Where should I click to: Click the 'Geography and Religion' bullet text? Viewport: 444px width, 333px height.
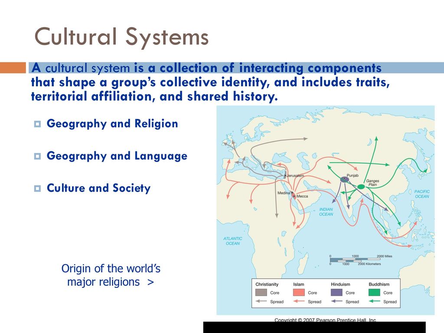click(x=112, y=124)
